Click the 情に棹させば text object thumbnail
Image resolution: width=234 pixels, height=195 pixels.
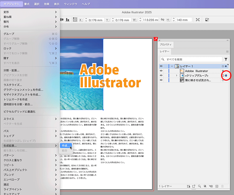(x=182, y=80)
